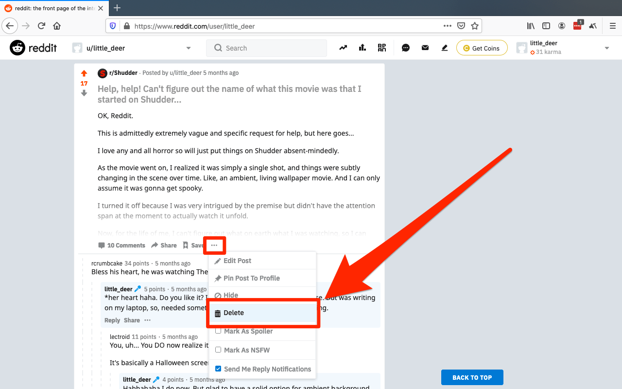Select Delete from the post menu
This screenshot has height=389, width=622.
(262, 313)
